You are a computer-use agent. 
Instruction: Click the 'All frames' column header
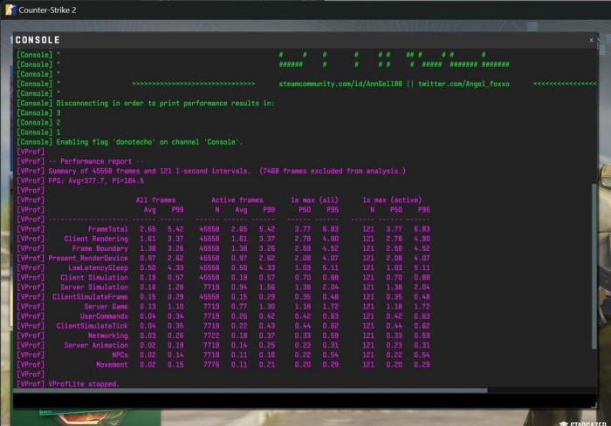(x=155, y=200)
